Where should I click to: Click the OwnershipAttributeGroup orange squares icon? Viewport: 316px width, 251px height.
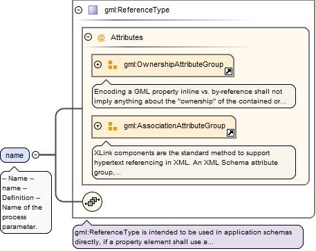113,65
